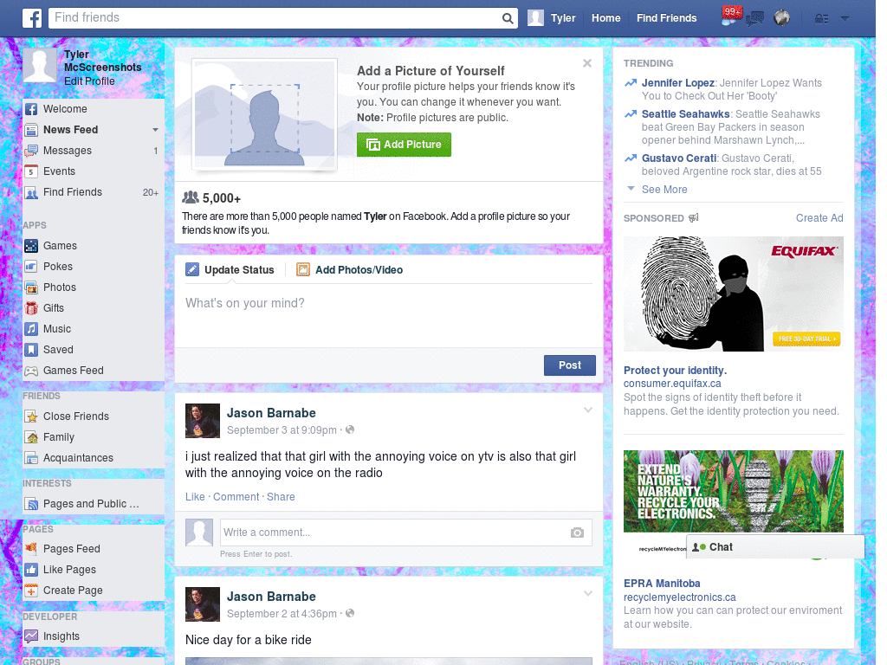Open the Jennifer Lopez trending topic
887x665 pixels.
(677, 83)
